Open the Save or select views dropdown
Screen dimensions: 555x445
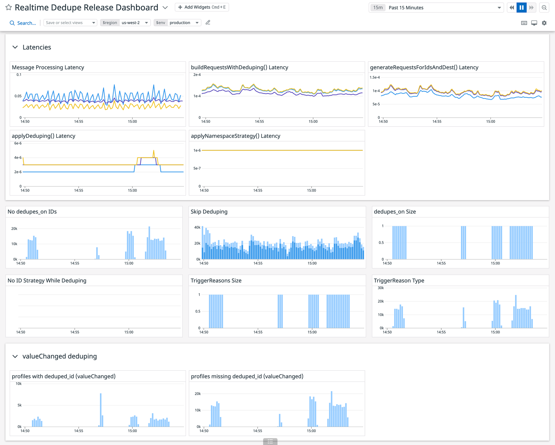[70, 23]
